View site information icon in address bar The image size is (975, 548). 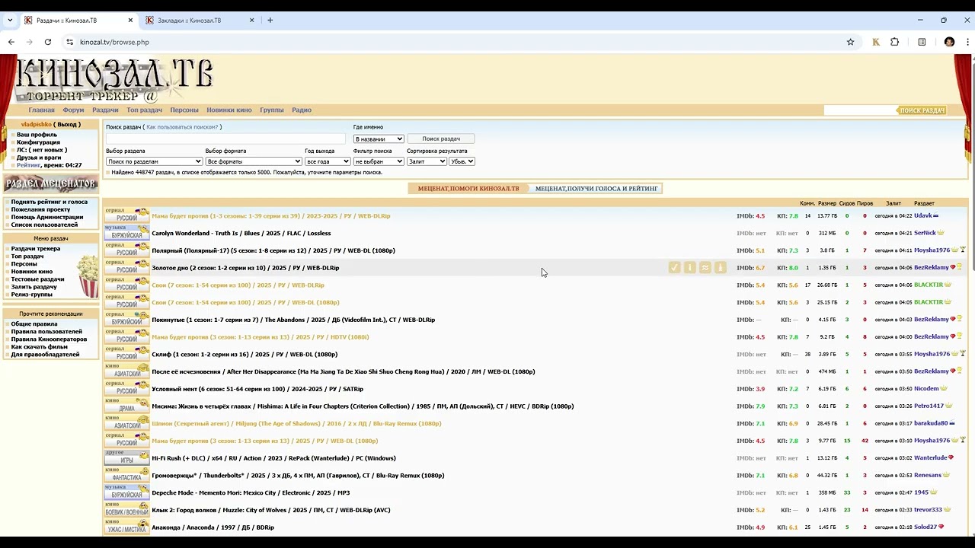pyautogui.click(x=69, y=42)
